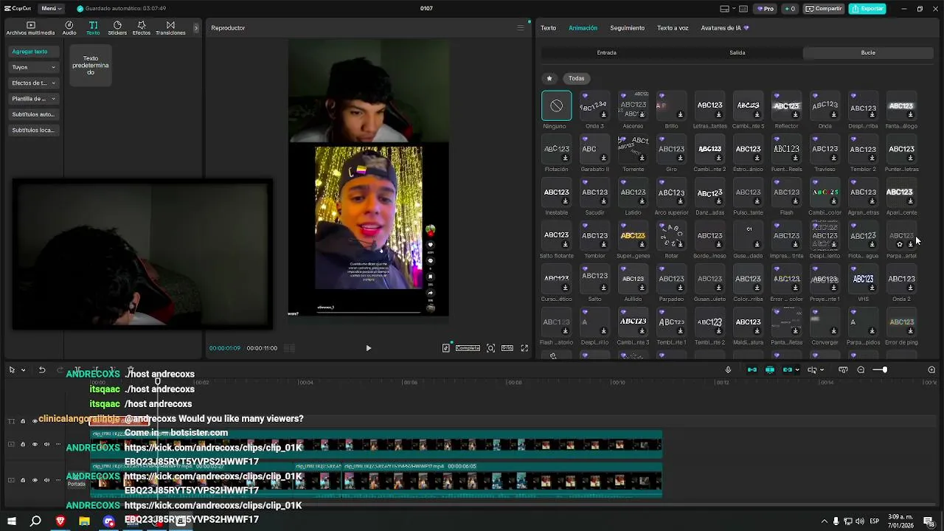Open the Audio library tab
The height and width of the screenshot is (531, 944).
(x=69, y=28)
